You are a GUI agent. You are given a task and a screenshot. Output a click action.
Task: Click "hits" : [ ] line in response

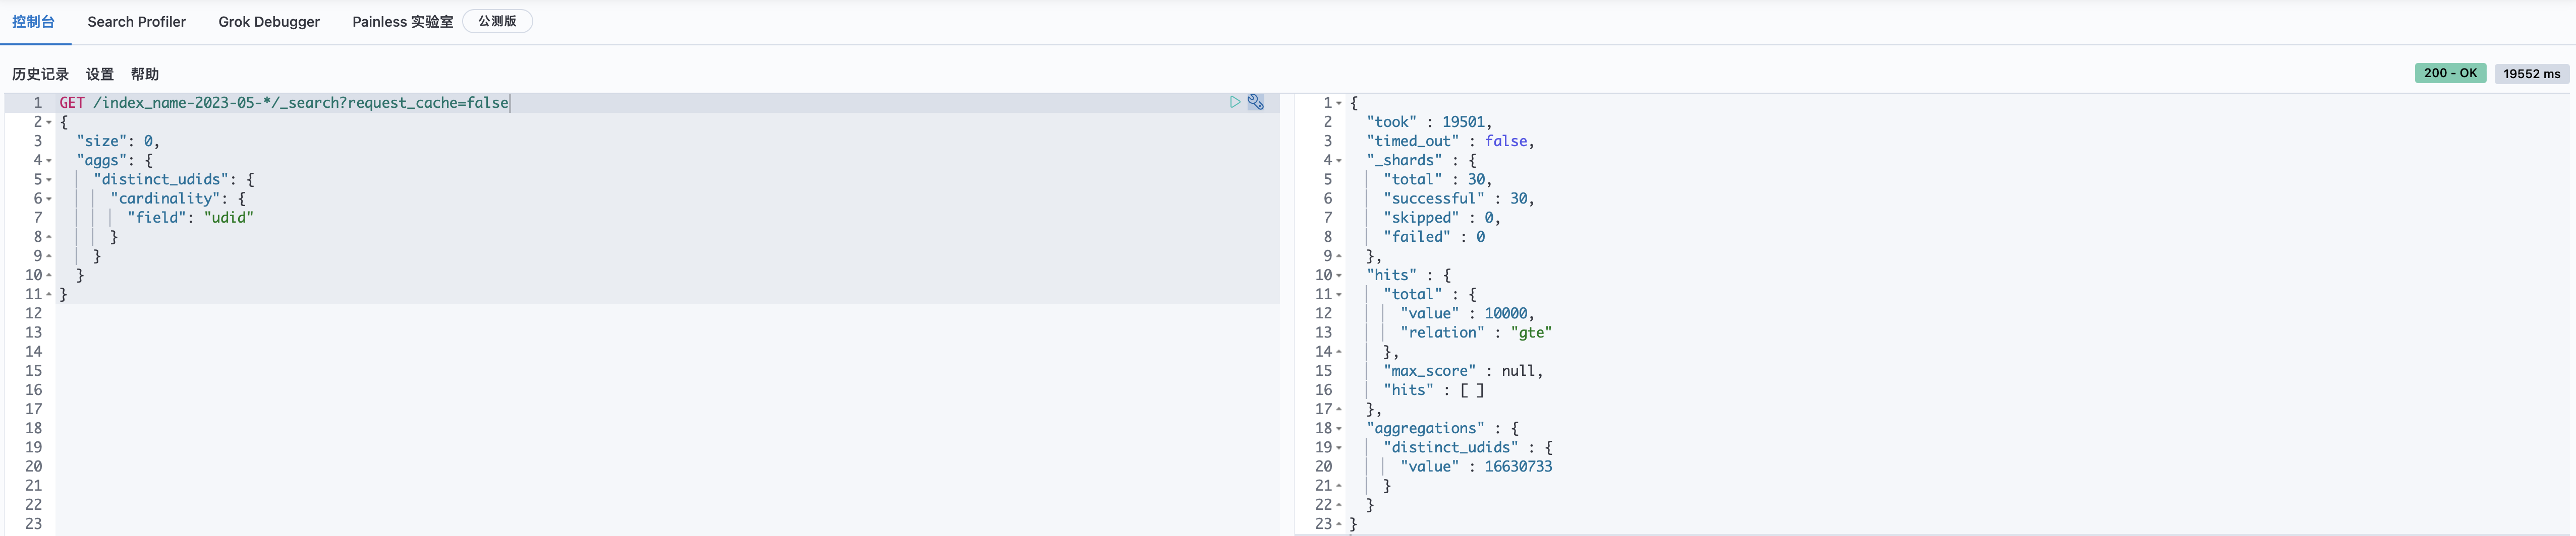pos(1434,390)
